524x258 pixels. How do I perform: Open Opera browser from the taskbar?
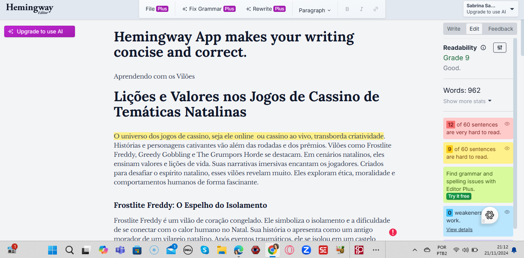[x=289, y=250]
